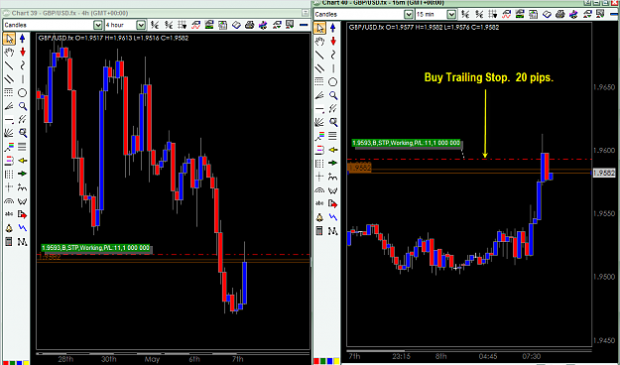Click the 04:45 time label in Chart 40

pyautogui.click(x=488, y=356)
